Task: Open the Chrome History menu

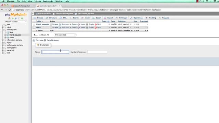Action: (x=38, y=1)
